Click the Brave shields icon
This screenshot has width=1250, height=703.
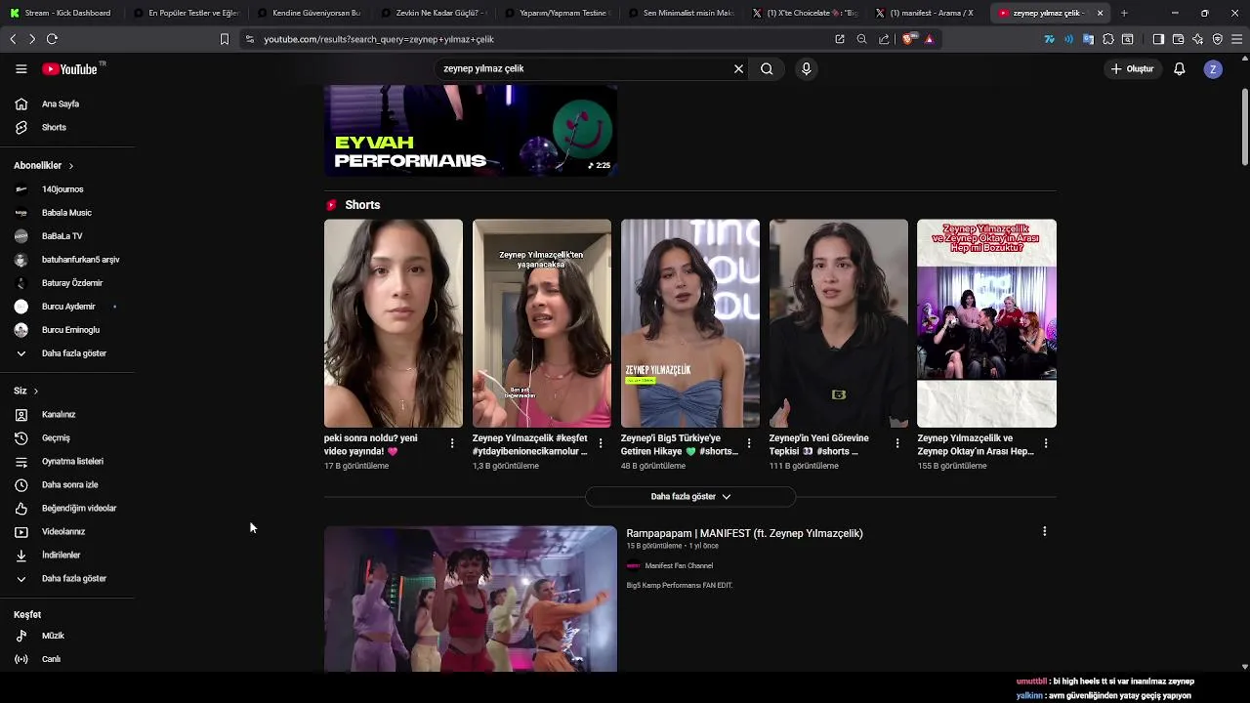click(x=908, y=39)
